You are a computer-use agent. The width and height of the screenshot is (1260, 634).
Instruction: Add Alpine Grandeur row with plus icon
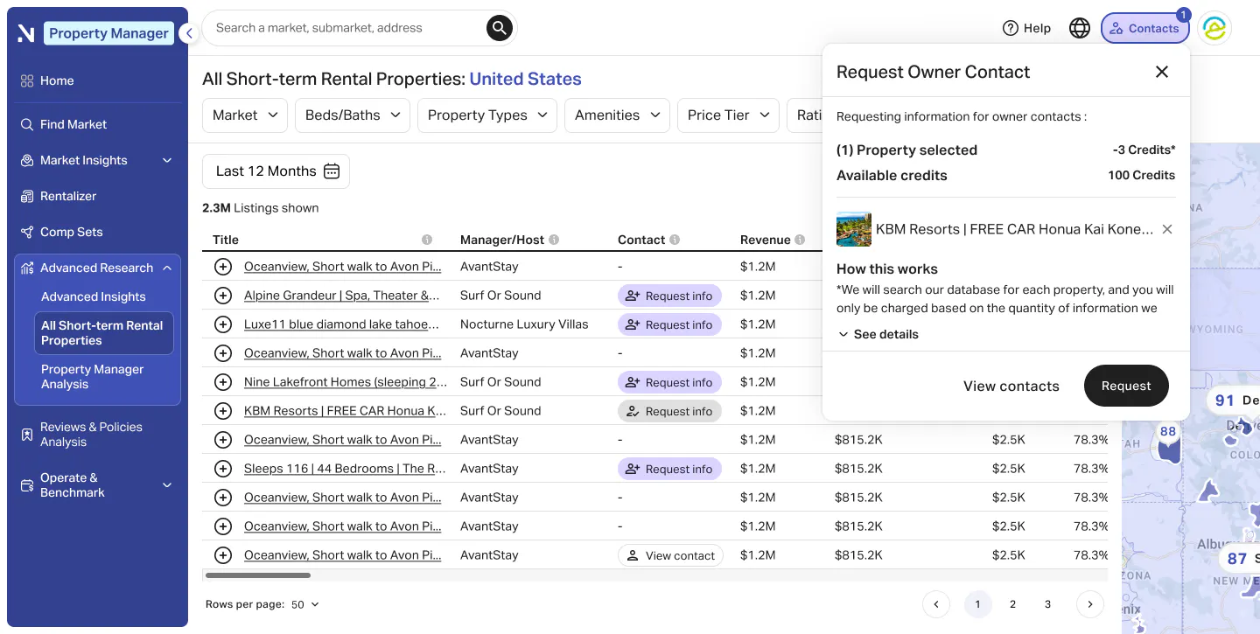[x=223, y=296]
